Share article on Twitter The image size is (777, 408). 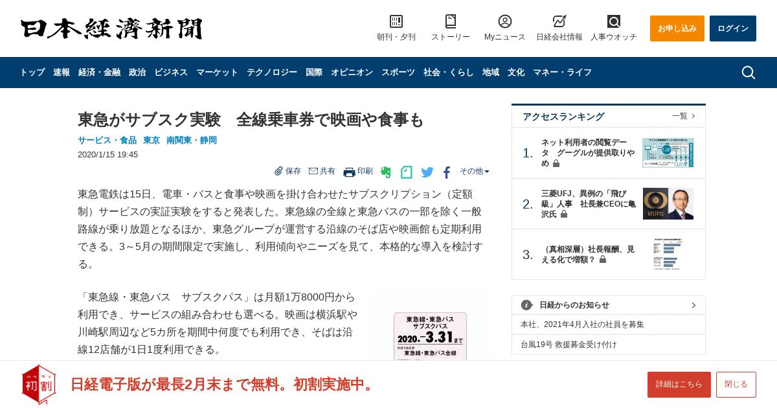coord(427,172)
